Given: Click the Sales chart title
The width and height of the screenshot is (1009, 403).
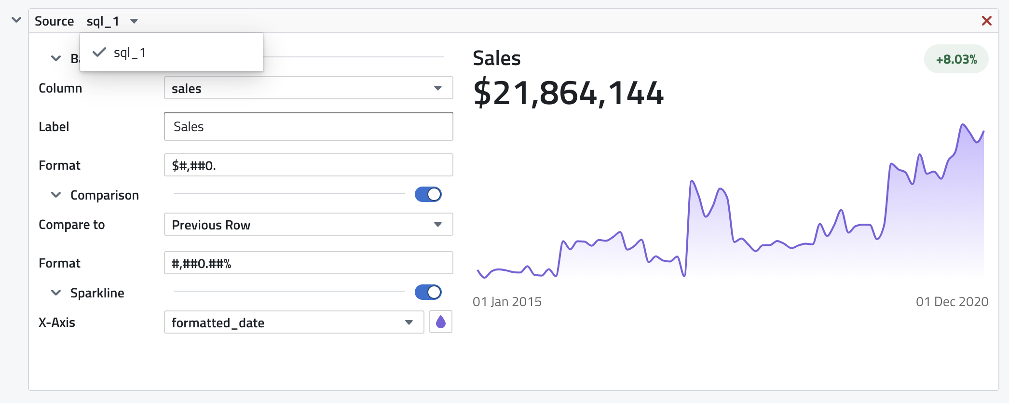Looking at the screenshot, I should tap(496, 58).
